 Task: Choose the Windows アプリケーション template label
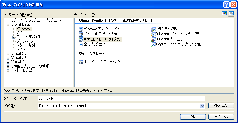(101, 29)
